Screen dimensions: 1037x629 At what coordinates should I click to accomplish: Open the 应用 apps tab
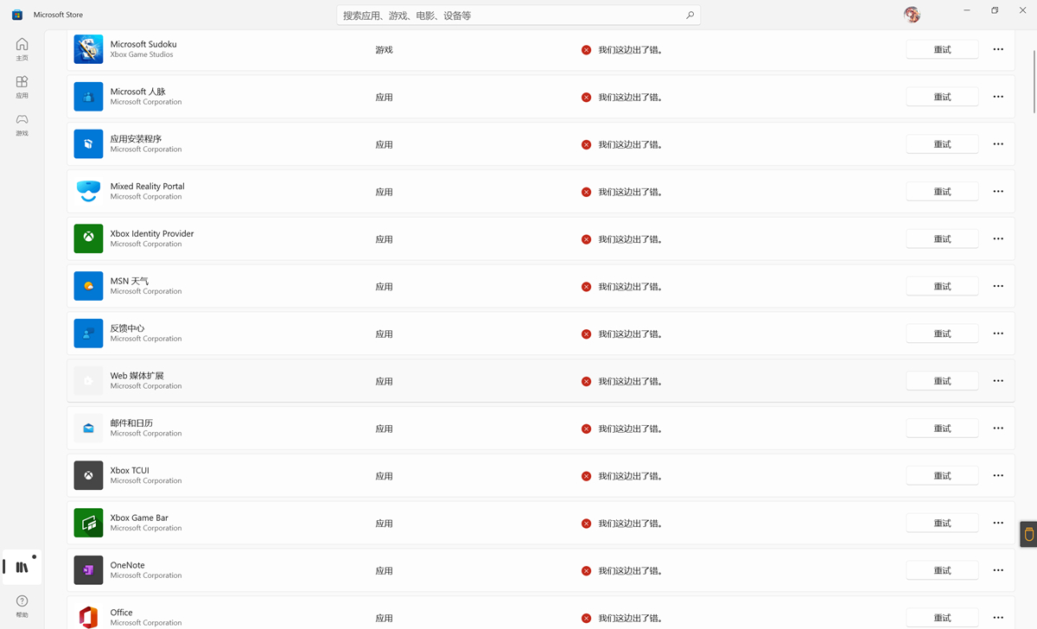[x=22, y=86]
